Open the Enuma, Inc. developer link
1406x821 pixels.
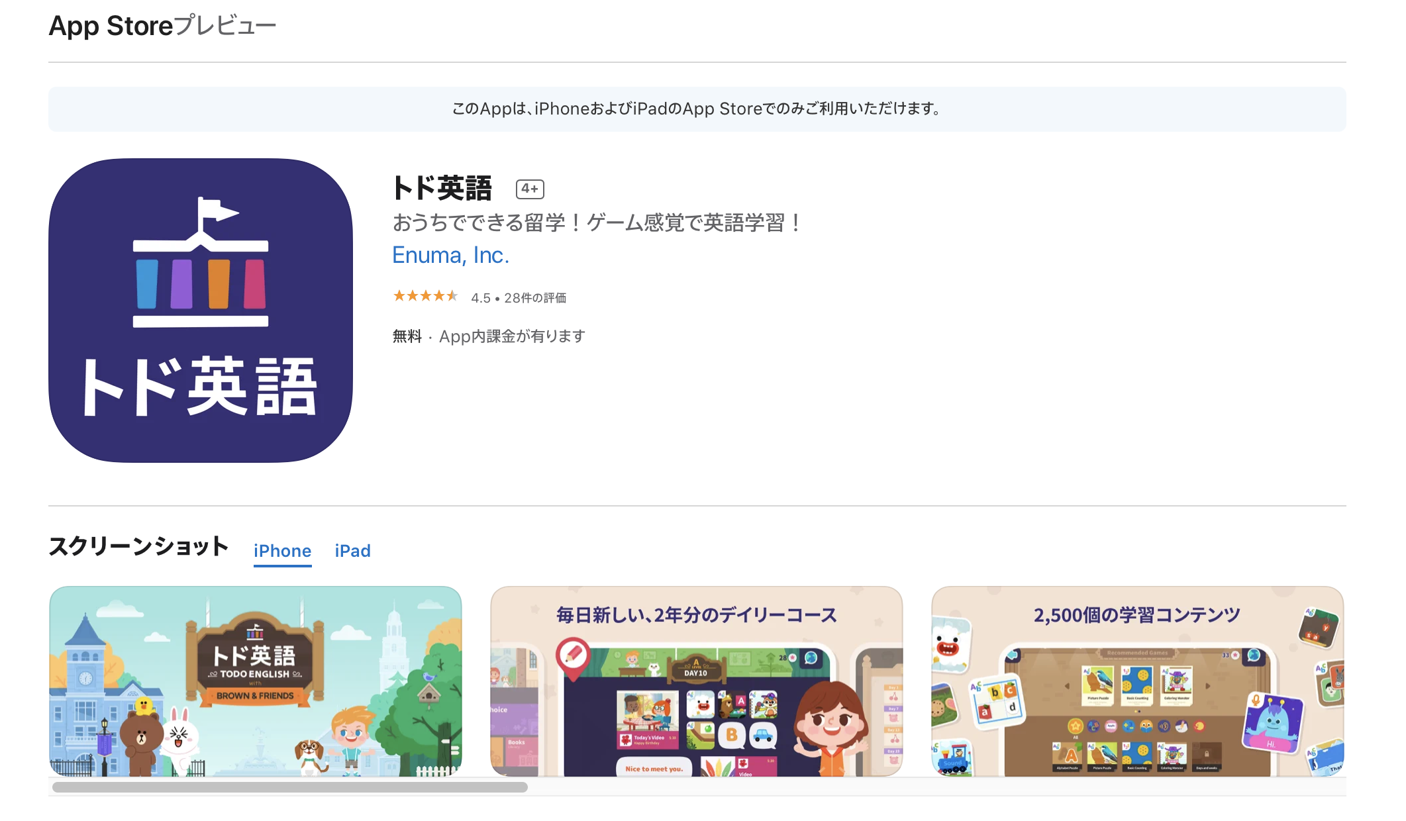point(450,255)
